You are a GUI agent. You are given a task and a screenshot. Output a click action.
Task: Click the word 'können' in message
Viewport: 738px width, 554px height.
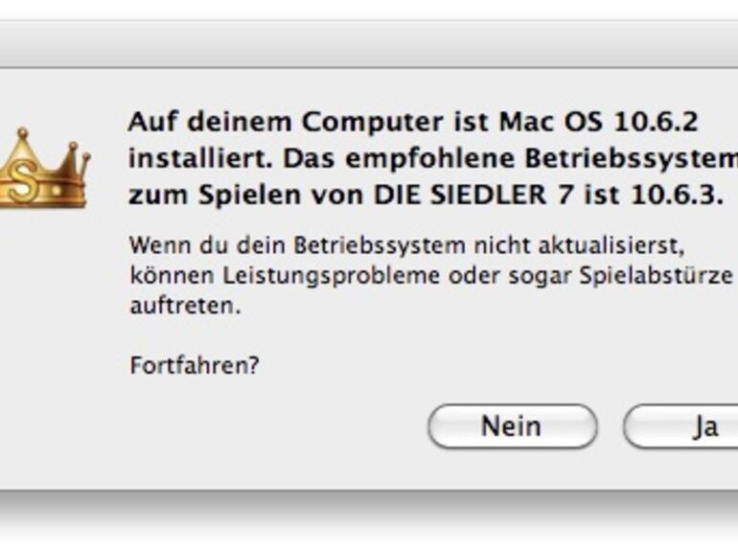coord(159,276)
